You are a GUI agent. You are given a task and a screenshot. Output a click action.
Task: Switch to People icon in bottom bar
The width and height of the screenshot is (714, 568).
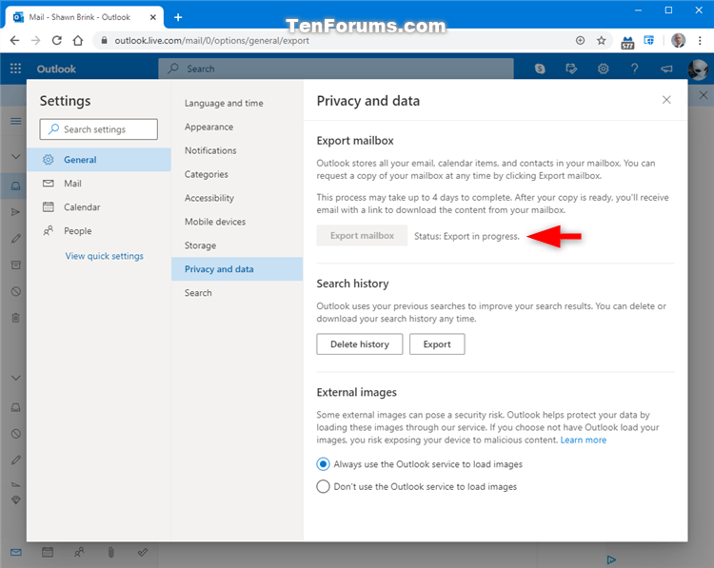[79, 553]
